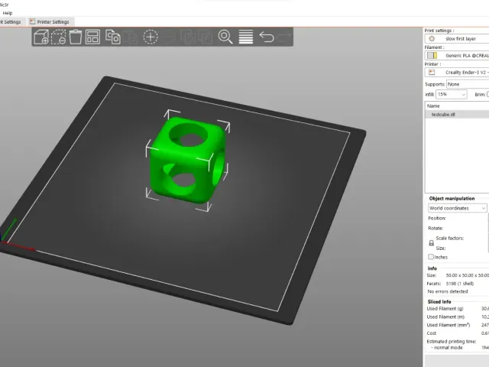Click the 'Position:' label
This screenshot has width=489, height=367.
point(436,218)
